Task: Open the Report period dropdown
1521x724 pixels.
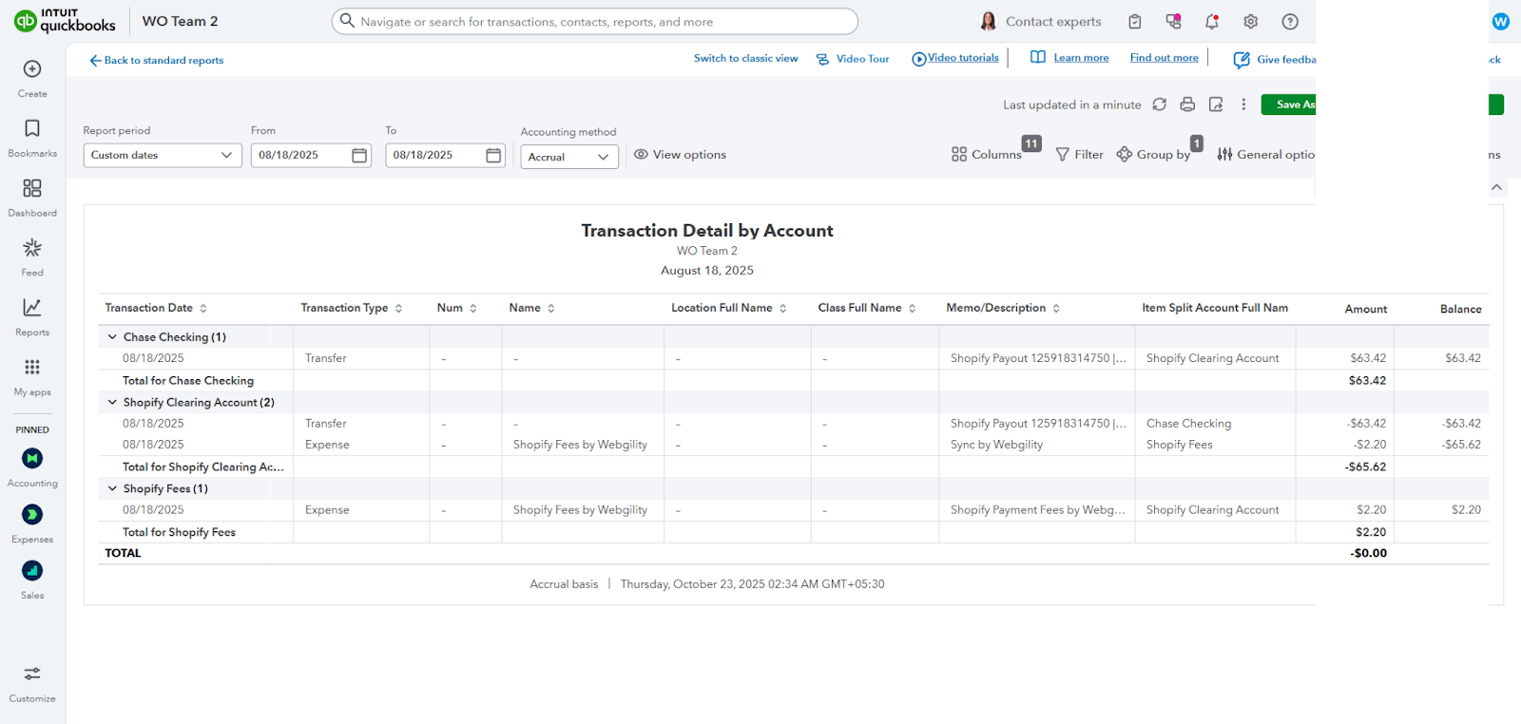Action: pyautogui.click(x=162, y=155)
